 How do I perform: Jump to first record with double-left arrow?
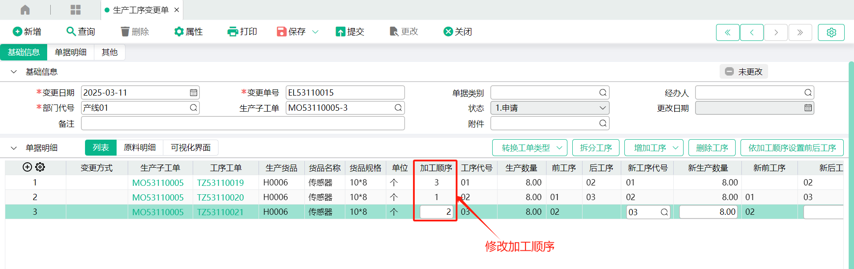[x=728, y=32]
